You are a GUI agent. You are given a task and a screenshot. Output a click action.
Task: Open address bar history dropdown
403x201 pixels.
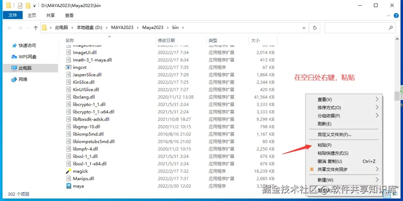pos(304,28)
